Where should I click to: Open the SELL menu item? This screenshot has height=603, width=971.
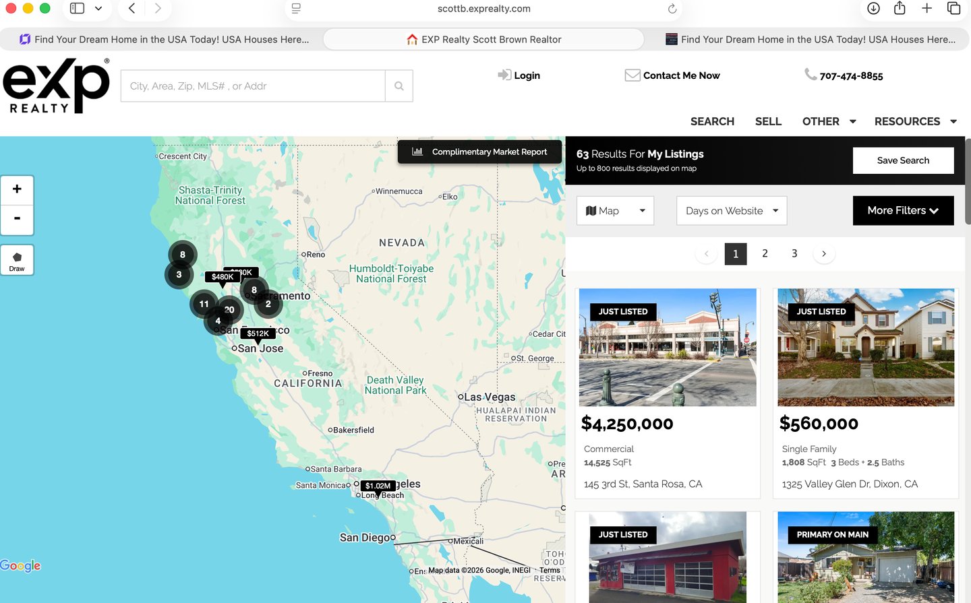coord(768,121)
